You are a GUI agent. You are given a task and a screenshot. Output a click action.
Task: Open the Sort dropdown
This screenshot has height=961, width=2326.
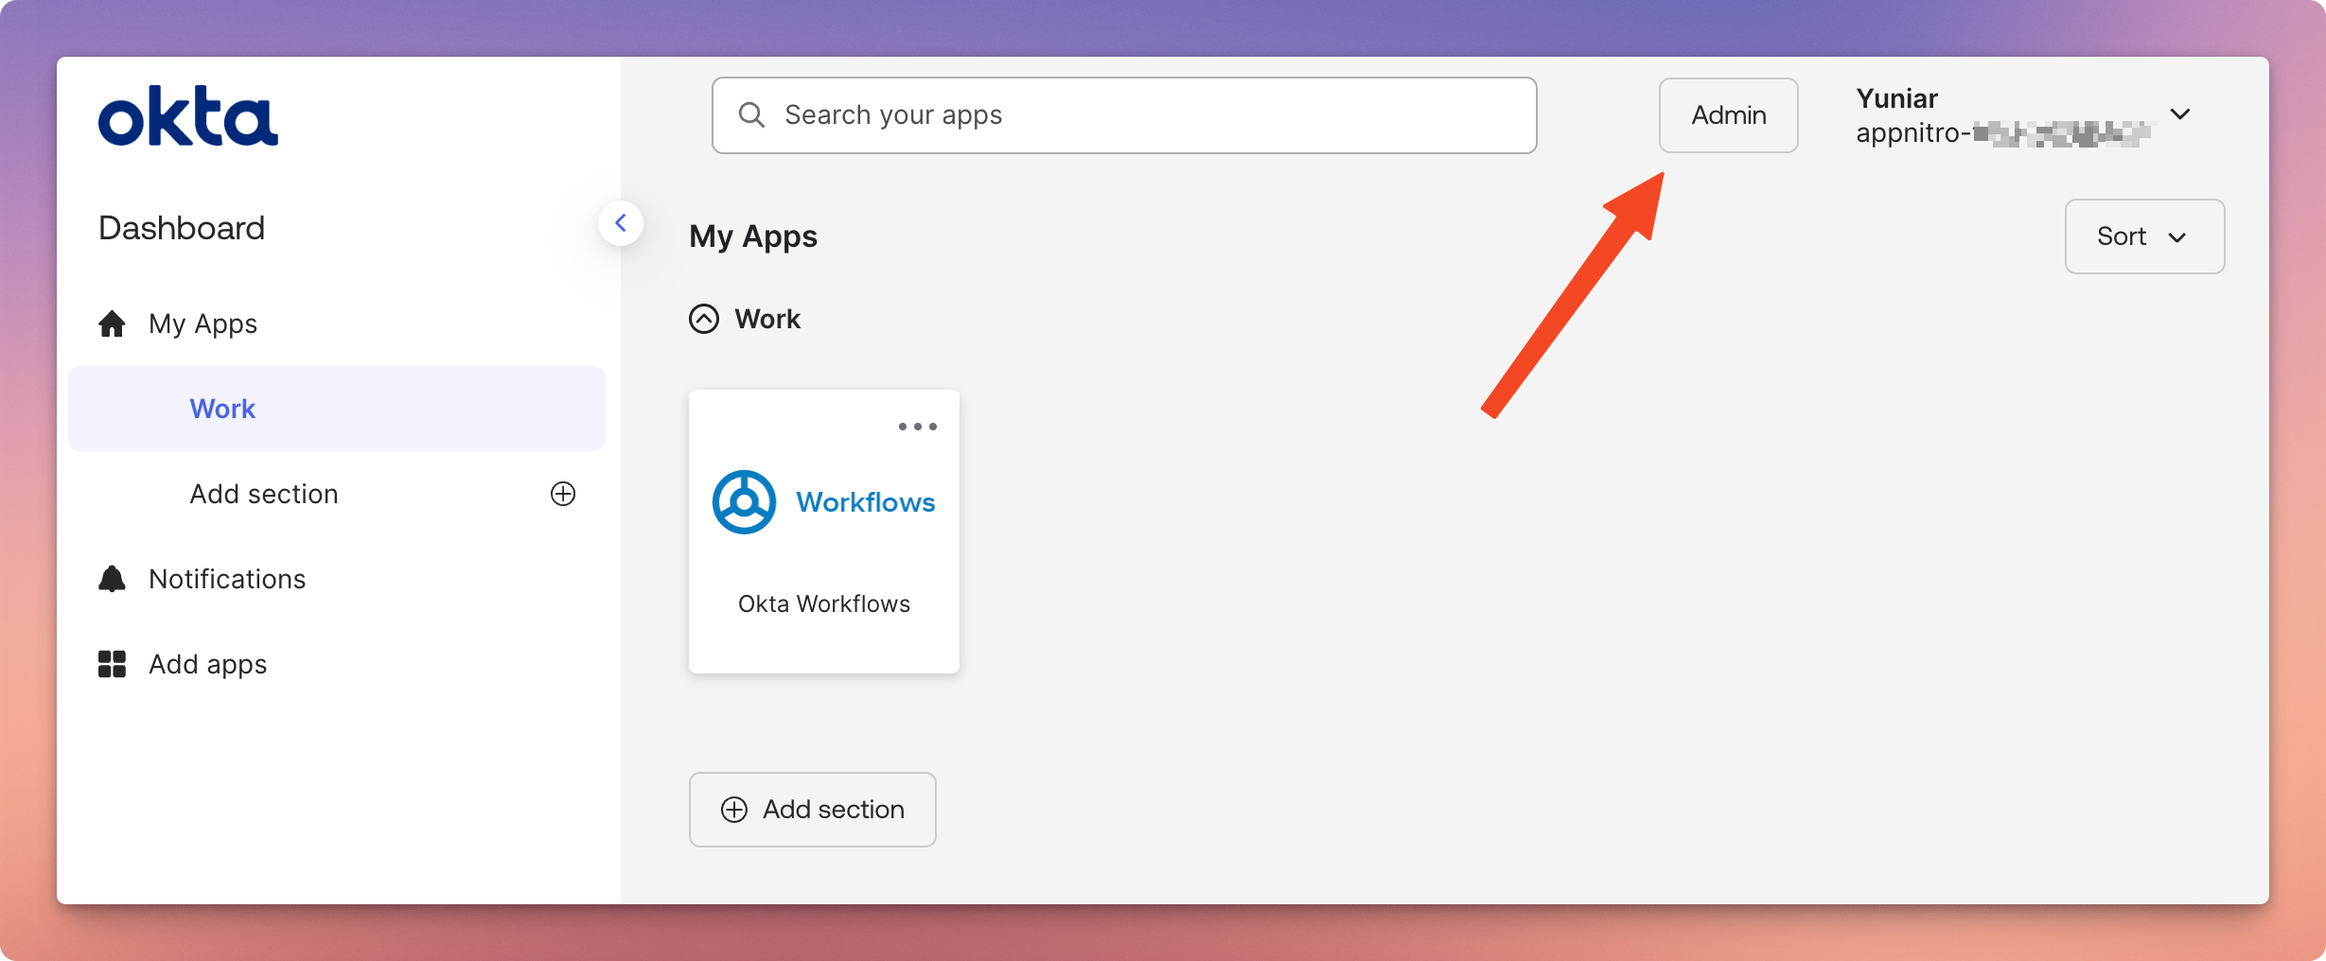click(2144, 236)
